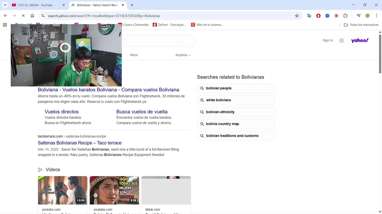Open Boliviana Vuelos baratos ad result
This screenshot has width=382, height=214.
[108, 90]
